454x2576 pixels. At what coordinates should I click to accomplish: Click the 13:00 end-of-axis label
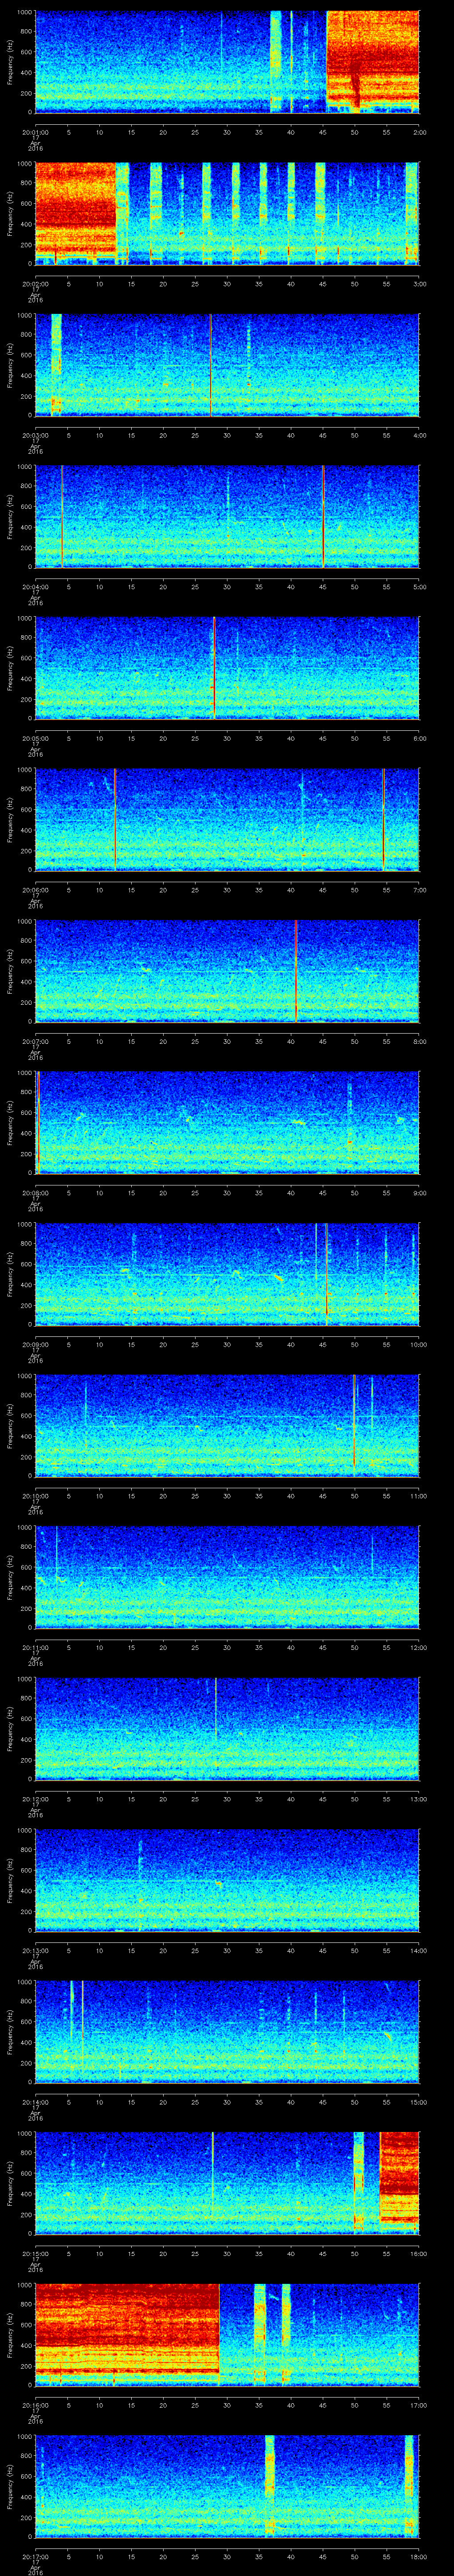418,1799
